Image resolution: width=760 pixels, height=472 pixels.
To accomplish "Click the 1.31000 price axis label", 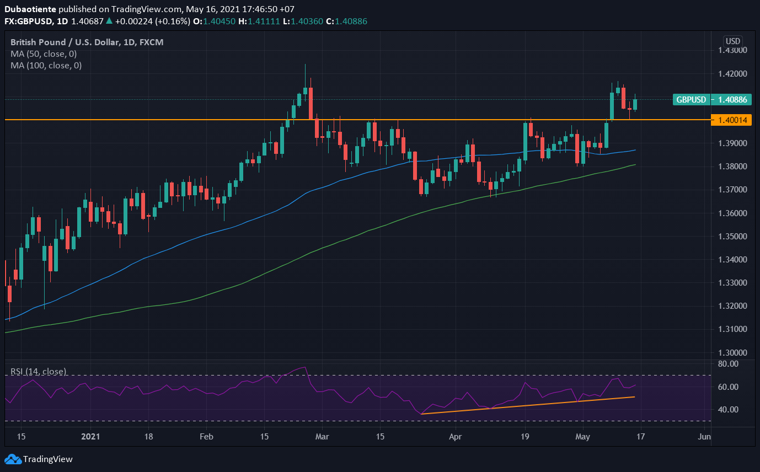I will click(732, 329).
